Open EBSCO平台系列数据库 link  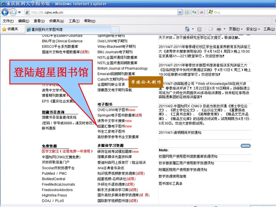[60, 46]
